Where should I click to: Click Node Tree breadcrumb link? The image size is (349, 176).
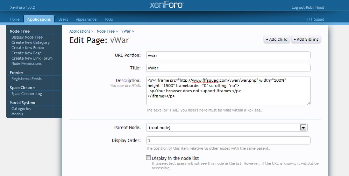pyautogui.click(x=106, y=31)
